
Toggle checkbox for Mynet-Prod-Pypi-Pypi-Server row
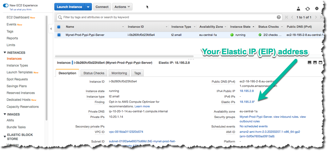[x=59, y=35]
